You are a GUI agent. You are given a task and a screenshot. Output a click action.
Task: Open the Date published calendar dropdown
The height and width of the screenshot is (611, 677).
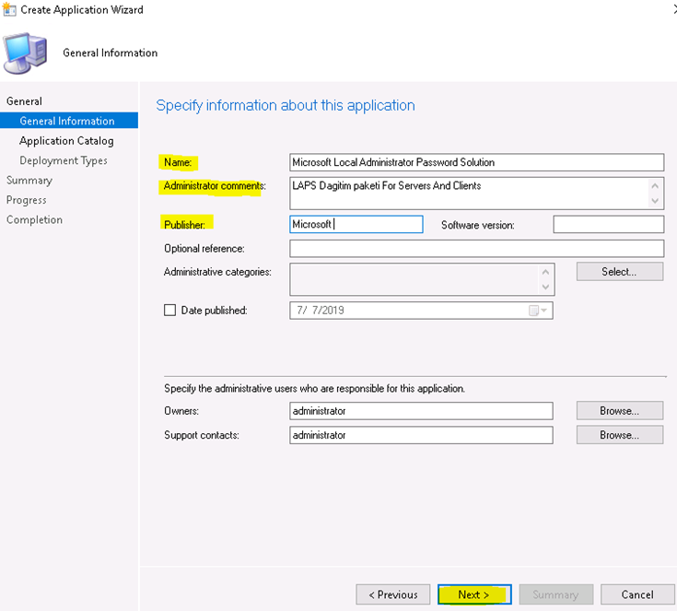pos(539,311)
